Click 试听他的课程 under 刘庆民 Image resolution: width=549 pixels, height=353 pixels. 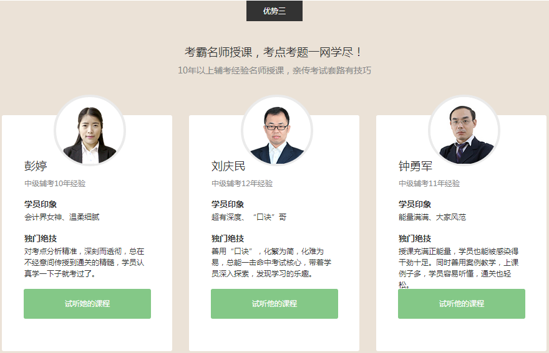click(x=274, y=304)
